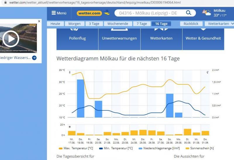Open the Rückblick link
This screenshot has height=160, width=234.
tap(191, 24)
